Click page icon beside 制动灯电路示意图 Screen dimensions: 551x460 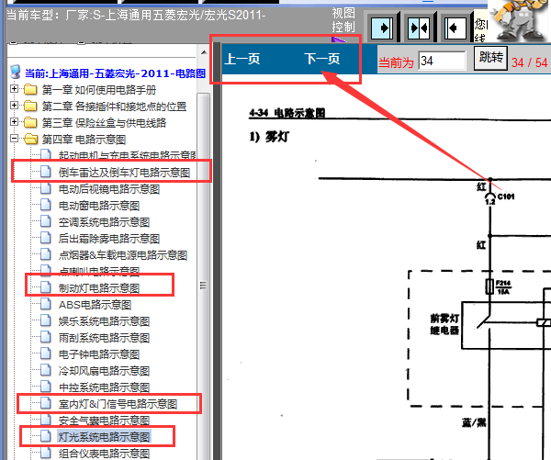[45, 287]
